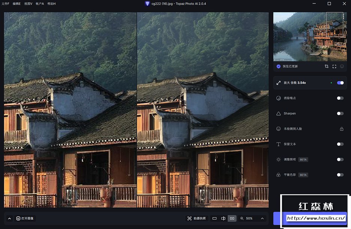351x229 pixels.
Task: Click the face icon beside fullscreen icon
Action: point(342,66)
